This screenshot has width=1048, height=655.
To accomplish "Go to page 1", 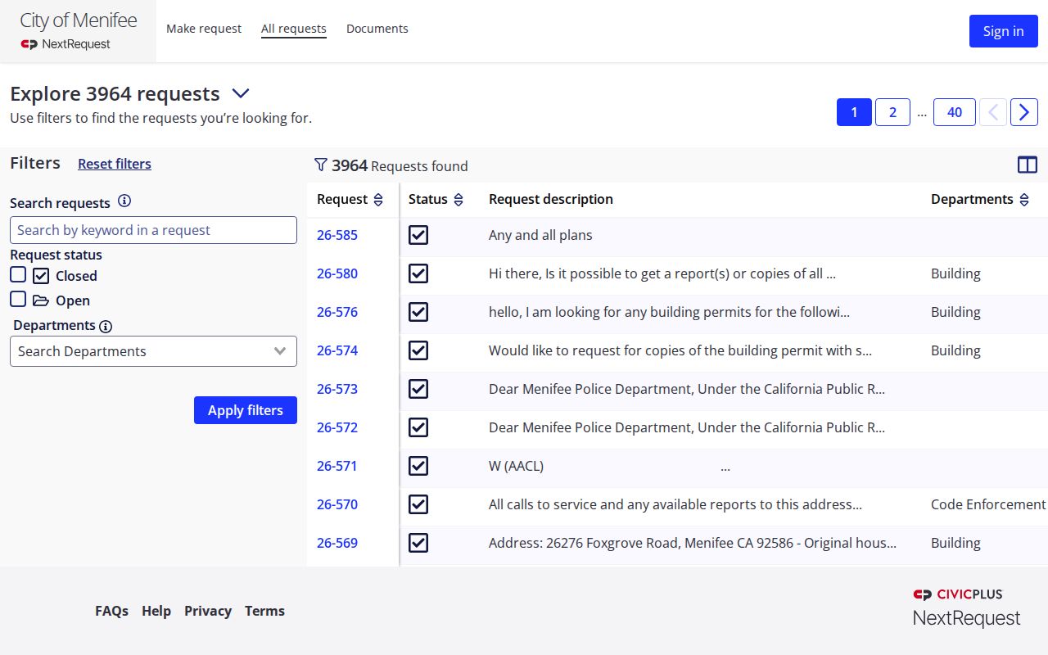I will 854,112.
